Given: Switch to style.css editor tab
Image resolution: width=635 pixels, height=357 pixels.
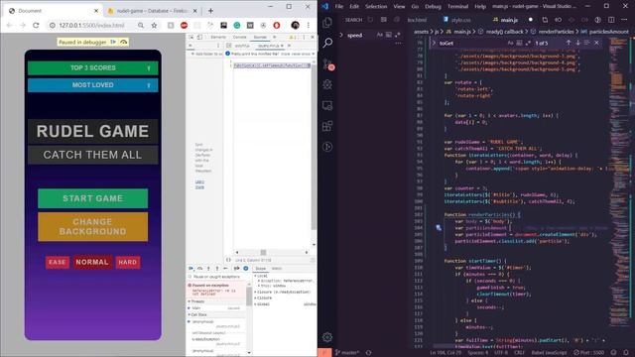Looking at the screenshot, I should pyautogui.click(x=457, y=20).
